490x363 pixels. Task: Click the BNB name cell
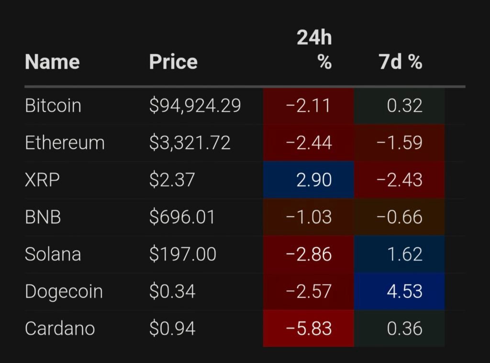tap(43, 218)
